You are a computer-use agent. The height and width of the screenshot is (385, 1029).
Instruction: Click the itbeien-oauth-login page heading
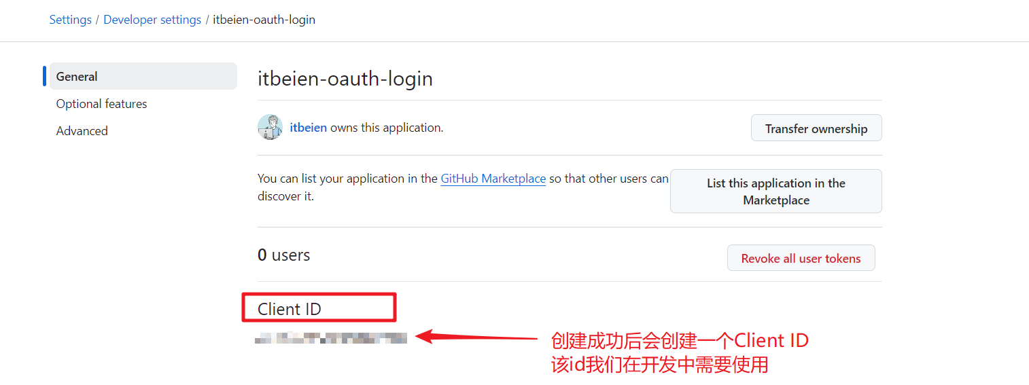click(345, 79)
